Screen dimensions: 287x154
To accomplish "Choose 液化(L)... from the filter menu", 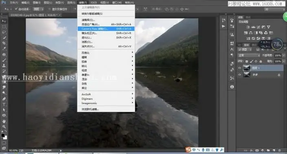I will [106, 37].
